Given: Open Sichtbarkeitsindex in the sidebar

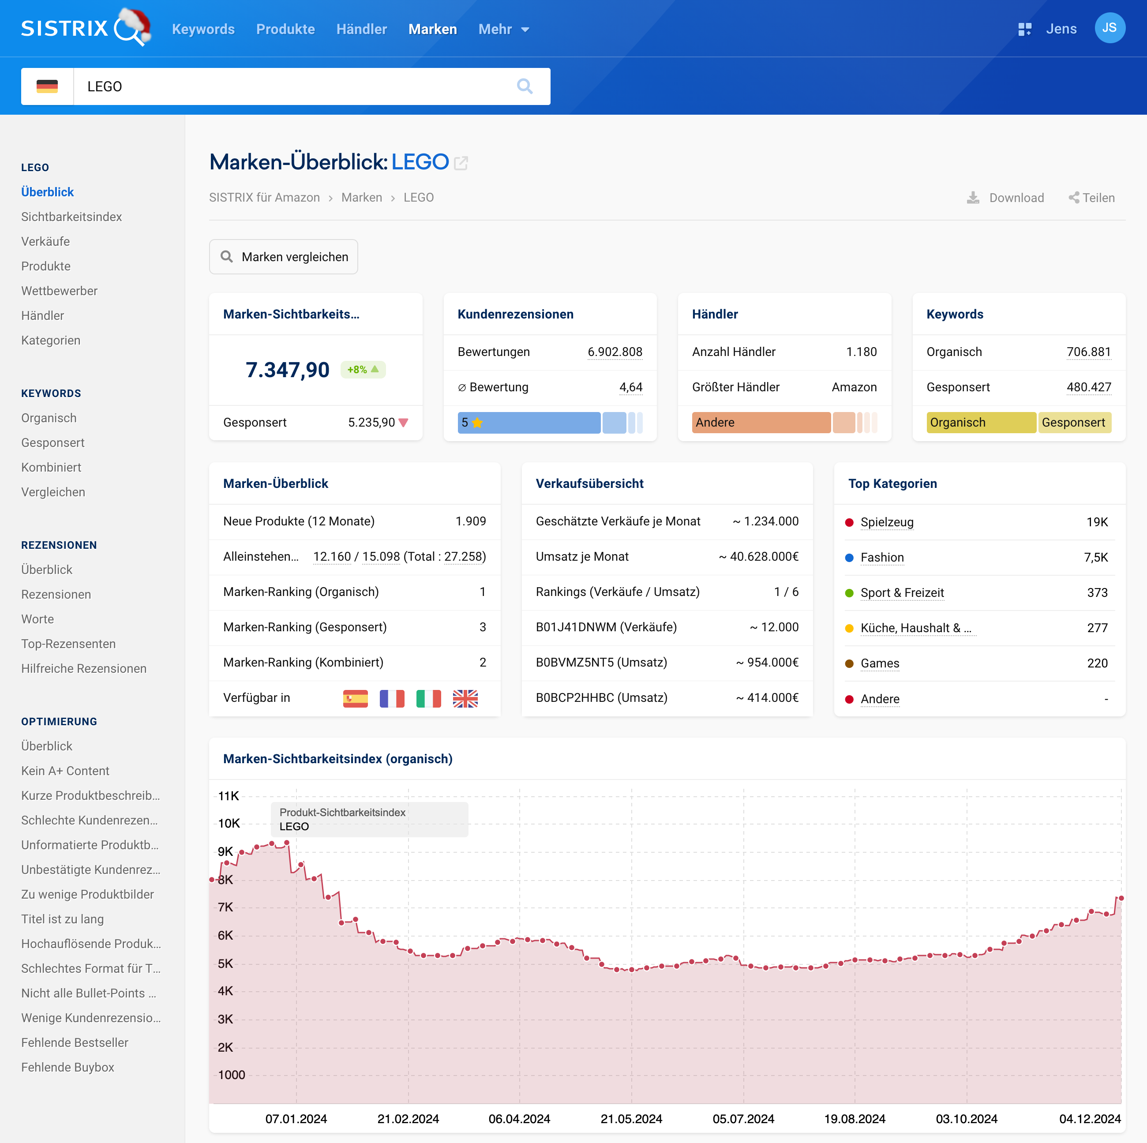Looking at the screenshot, I should pos(71,217).
